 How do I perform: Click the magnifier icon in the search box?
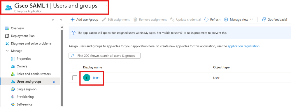pyautogui.click(x=73, y=55)
